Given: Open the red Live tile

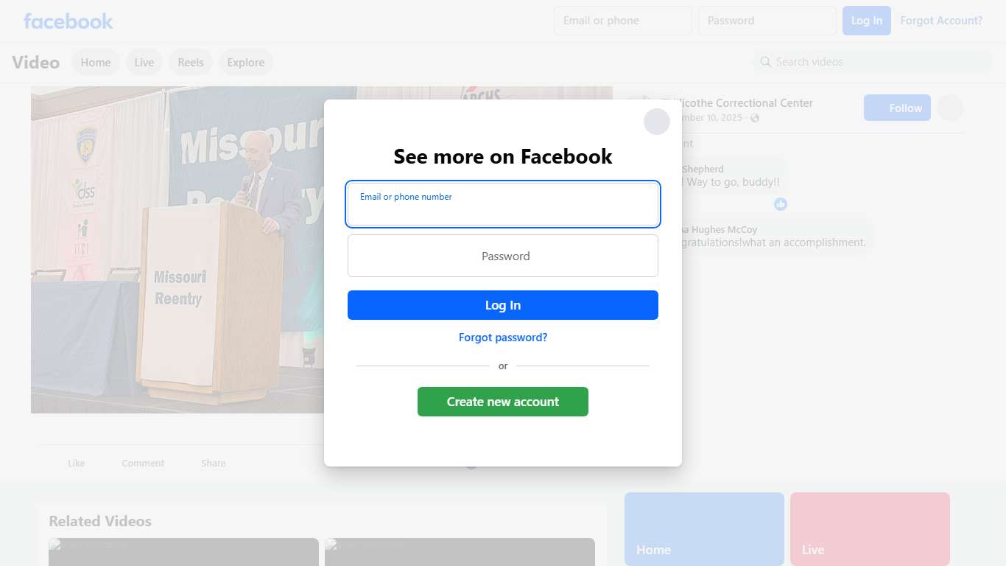Looking at the screenshot, I should (x=870, y=529).
